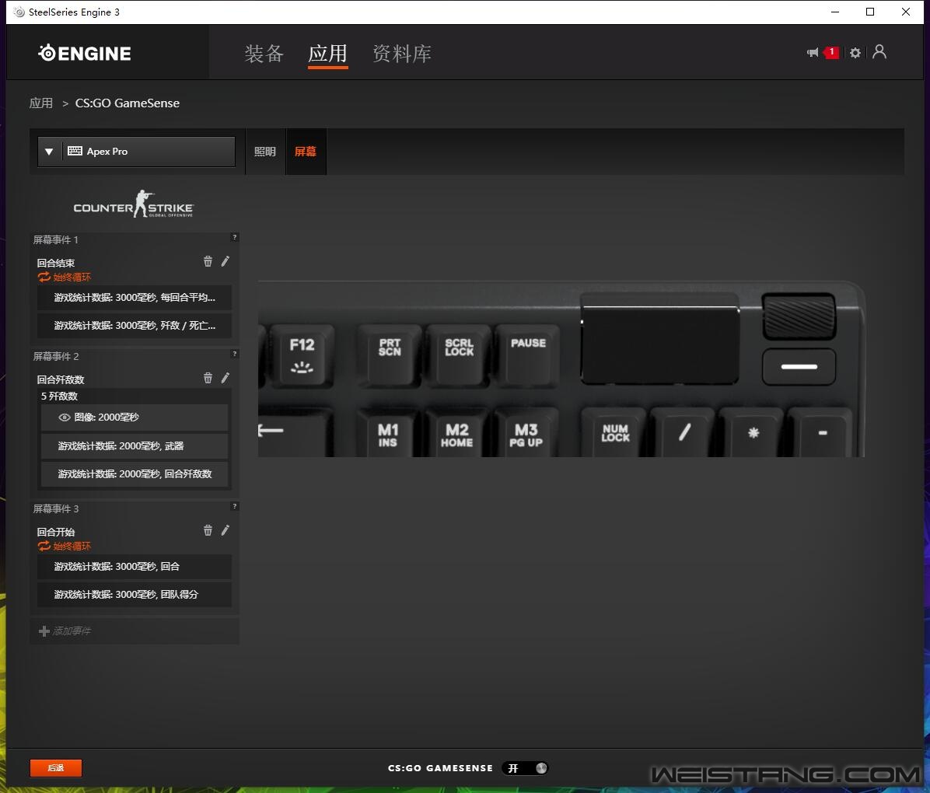Image resolution: width=930 pixels, height=793 pixels.
Task: Click the keyboard media button below roller
Action: (x=799, y=366)
